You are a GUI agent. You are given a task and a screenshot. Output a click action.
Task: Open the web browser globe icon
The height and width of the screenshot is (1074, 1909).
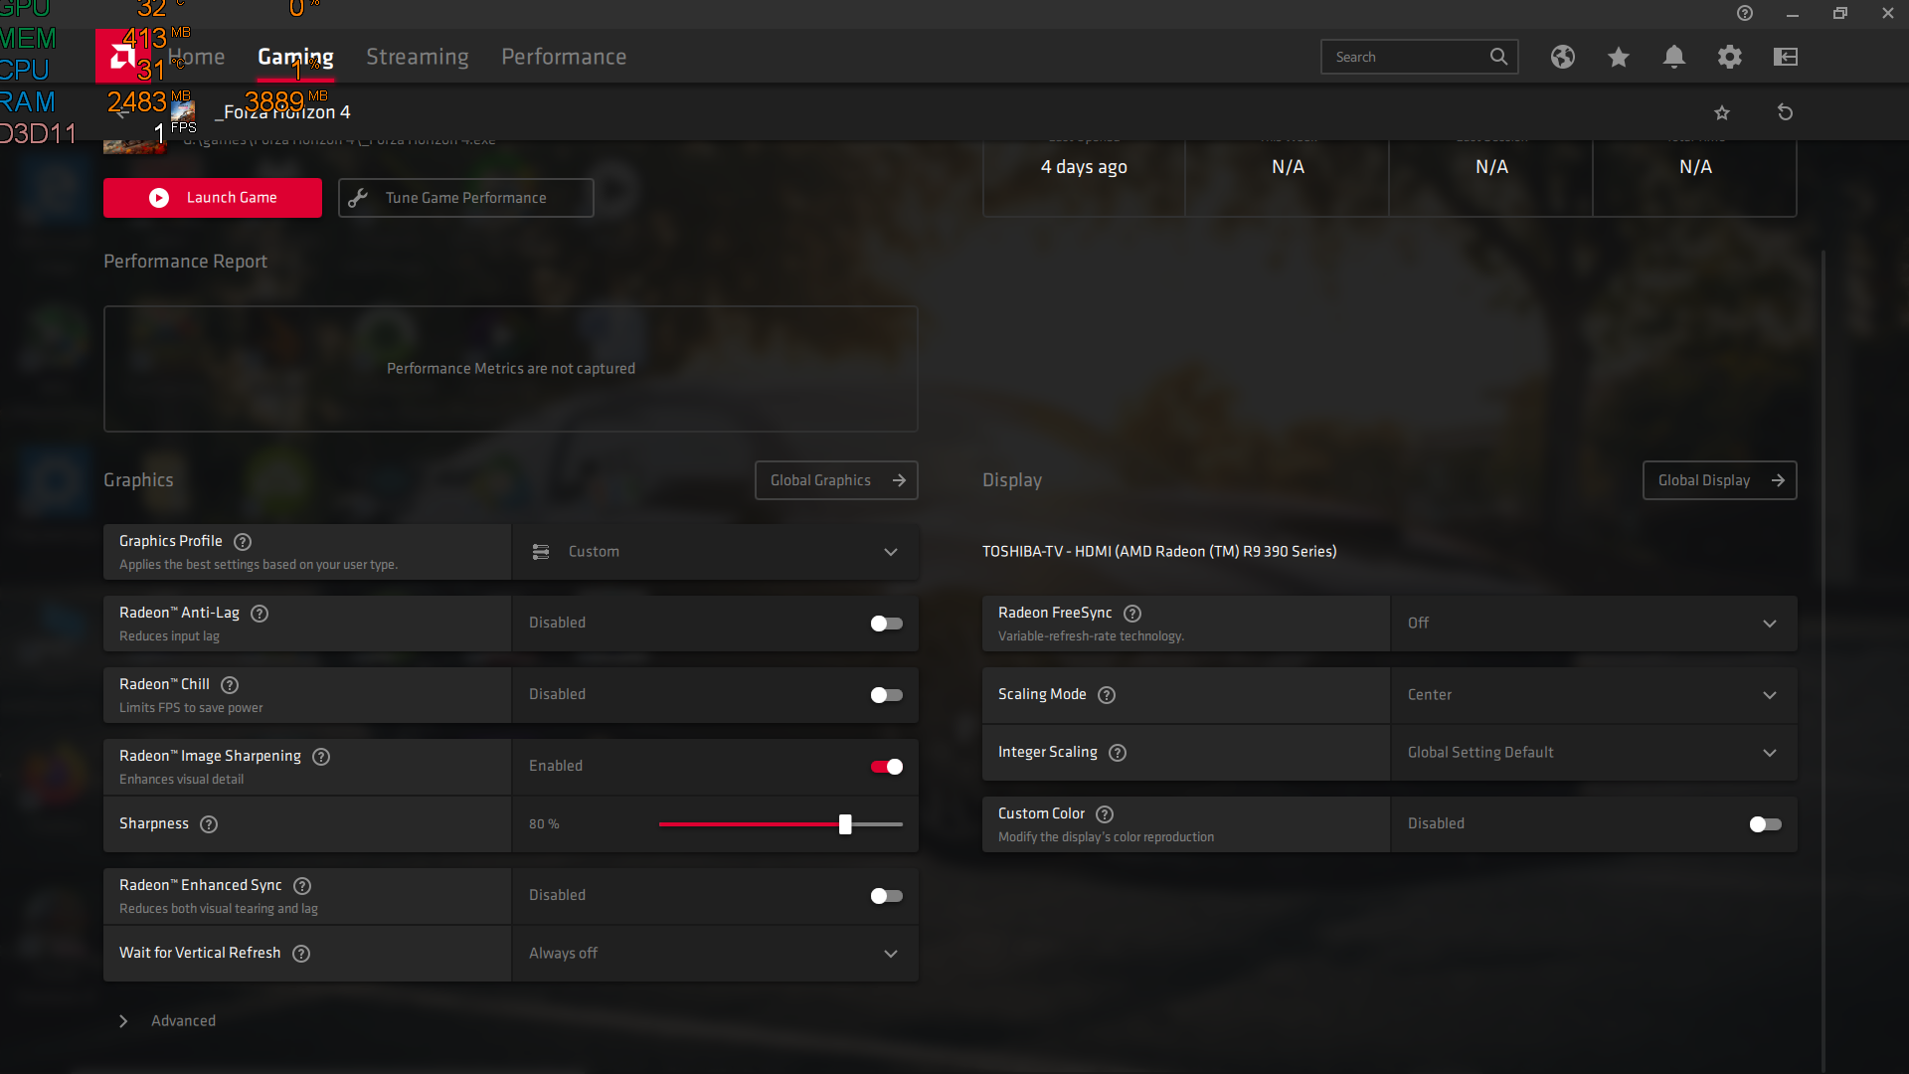pyautogui.click(x=1562, y=57)
